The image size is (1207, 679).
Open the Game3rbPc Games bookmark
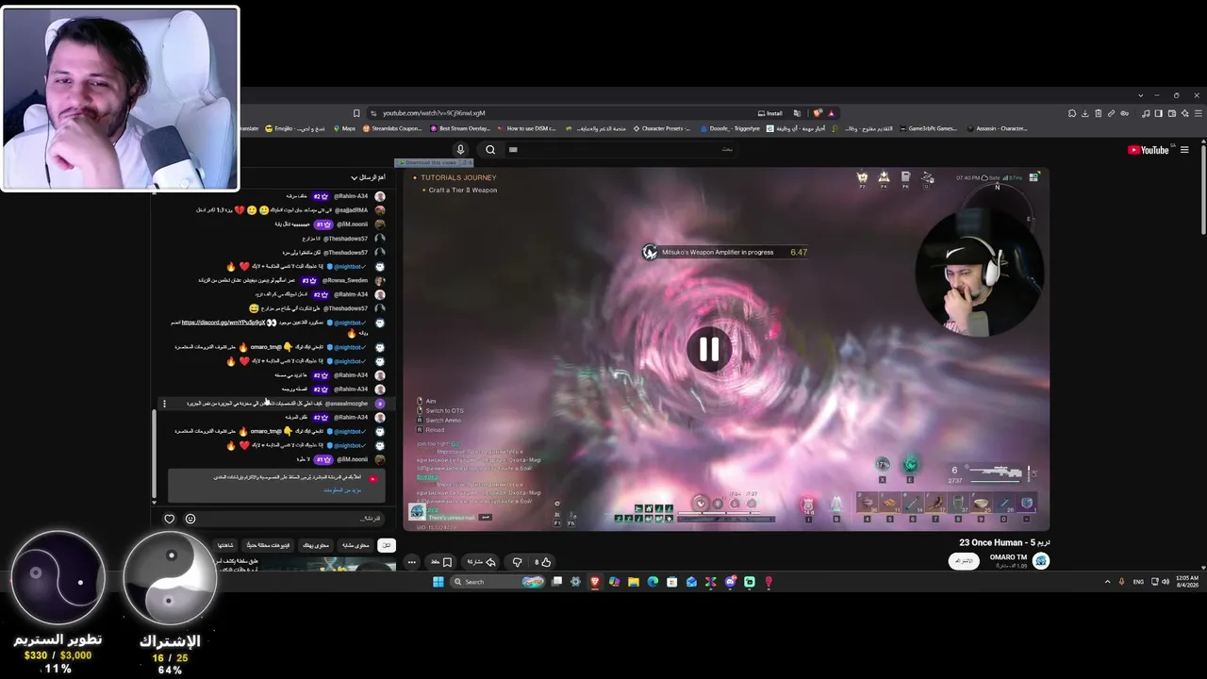pos(929,128)
